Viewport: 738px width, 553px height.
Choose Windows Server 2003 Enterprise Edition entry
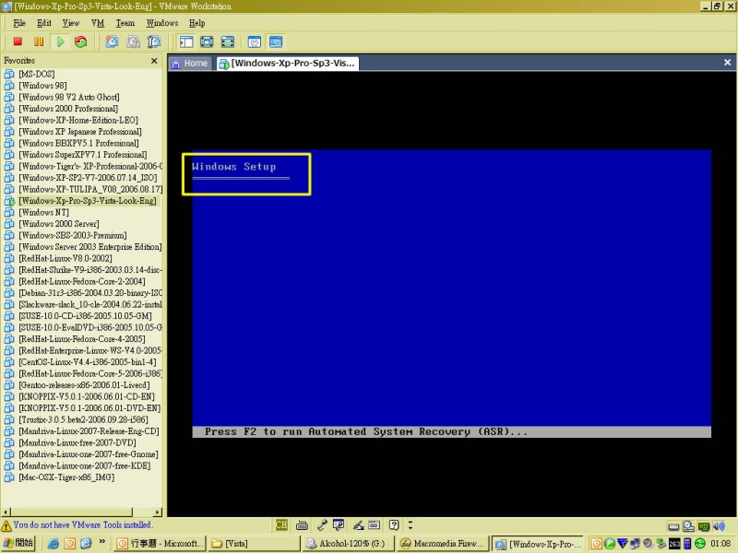coord(89,247)
